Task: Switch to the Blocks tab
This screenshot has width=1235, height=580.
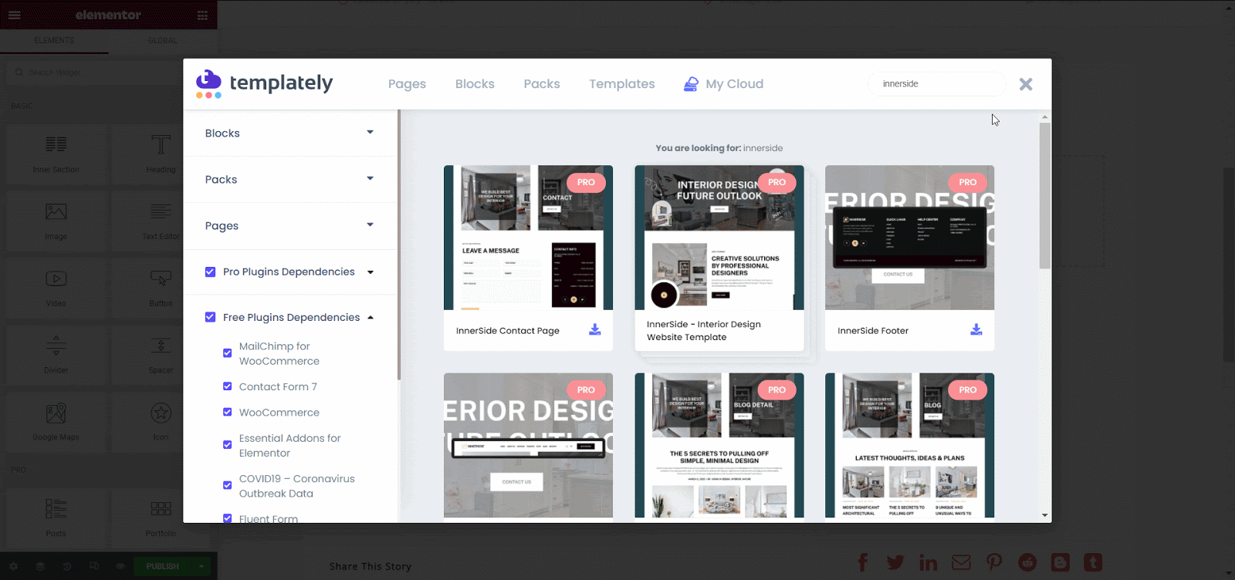Action: (x=475, y=84)
